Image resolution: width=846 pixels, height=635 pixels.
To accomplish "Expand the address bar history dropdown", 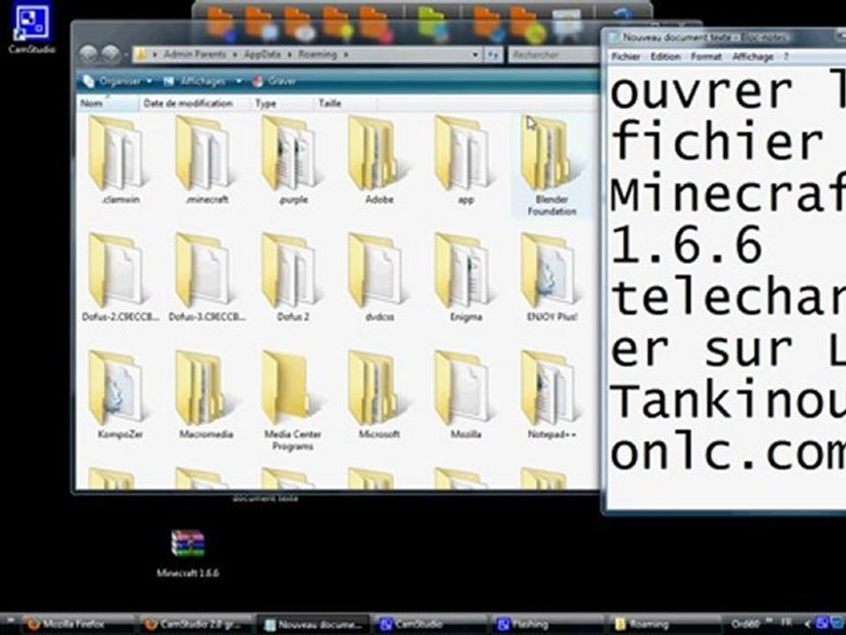I will pyautogui.click(x=475, y=55).
